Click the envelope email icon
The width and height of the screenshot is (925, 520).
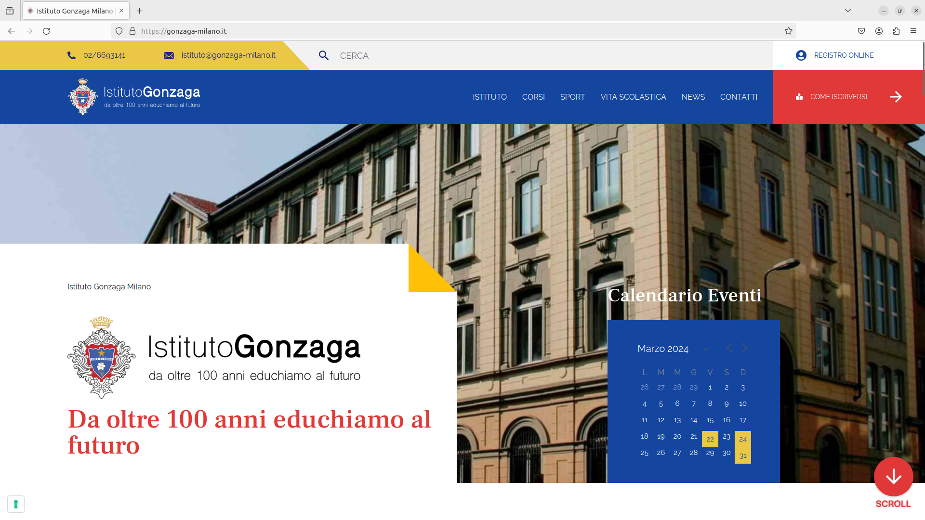tap(169, 55)
